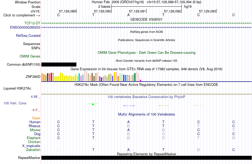
Task: Click 'Short Genetic Variants from dbSNP release 155'
Action: [146, 61]
